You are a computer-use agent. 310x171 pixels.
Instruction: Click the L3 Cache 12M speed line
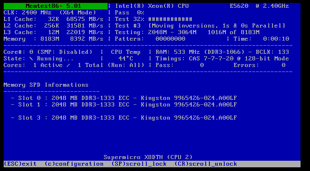click(x=53, y=32)
